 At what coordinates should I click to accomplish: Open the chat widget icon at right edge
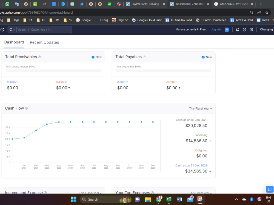pyautogui.click(x=270, y=189)
